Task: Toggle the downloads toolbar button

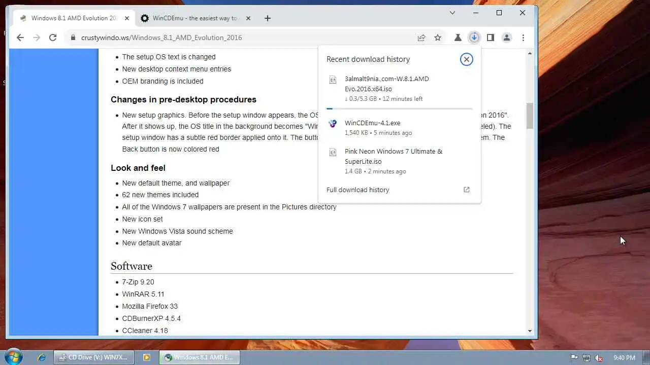Action: click(474, 38)
